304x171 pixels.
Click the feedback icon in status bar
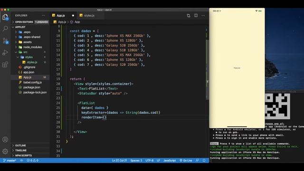point(197,161)
